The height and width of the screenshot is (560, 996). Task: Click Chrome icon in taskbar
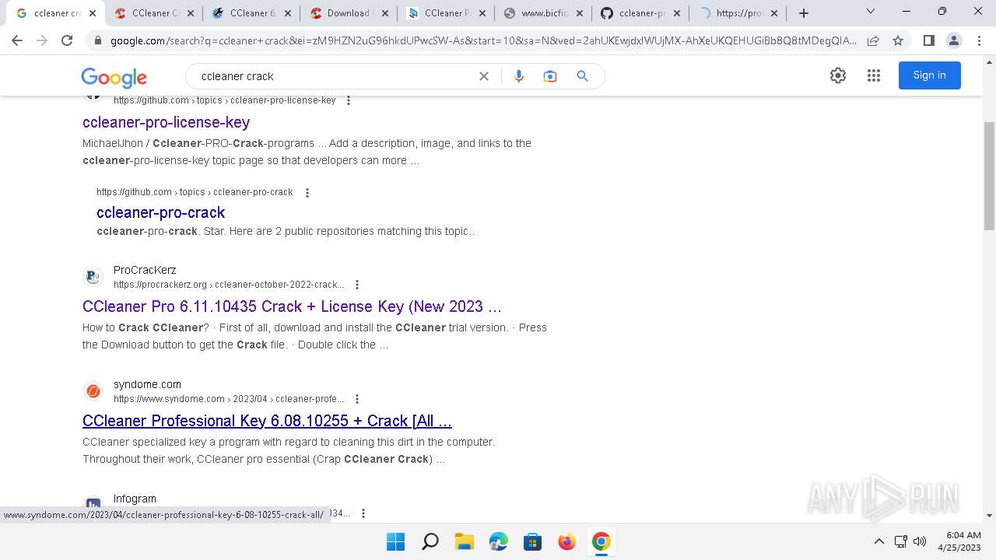601,541
